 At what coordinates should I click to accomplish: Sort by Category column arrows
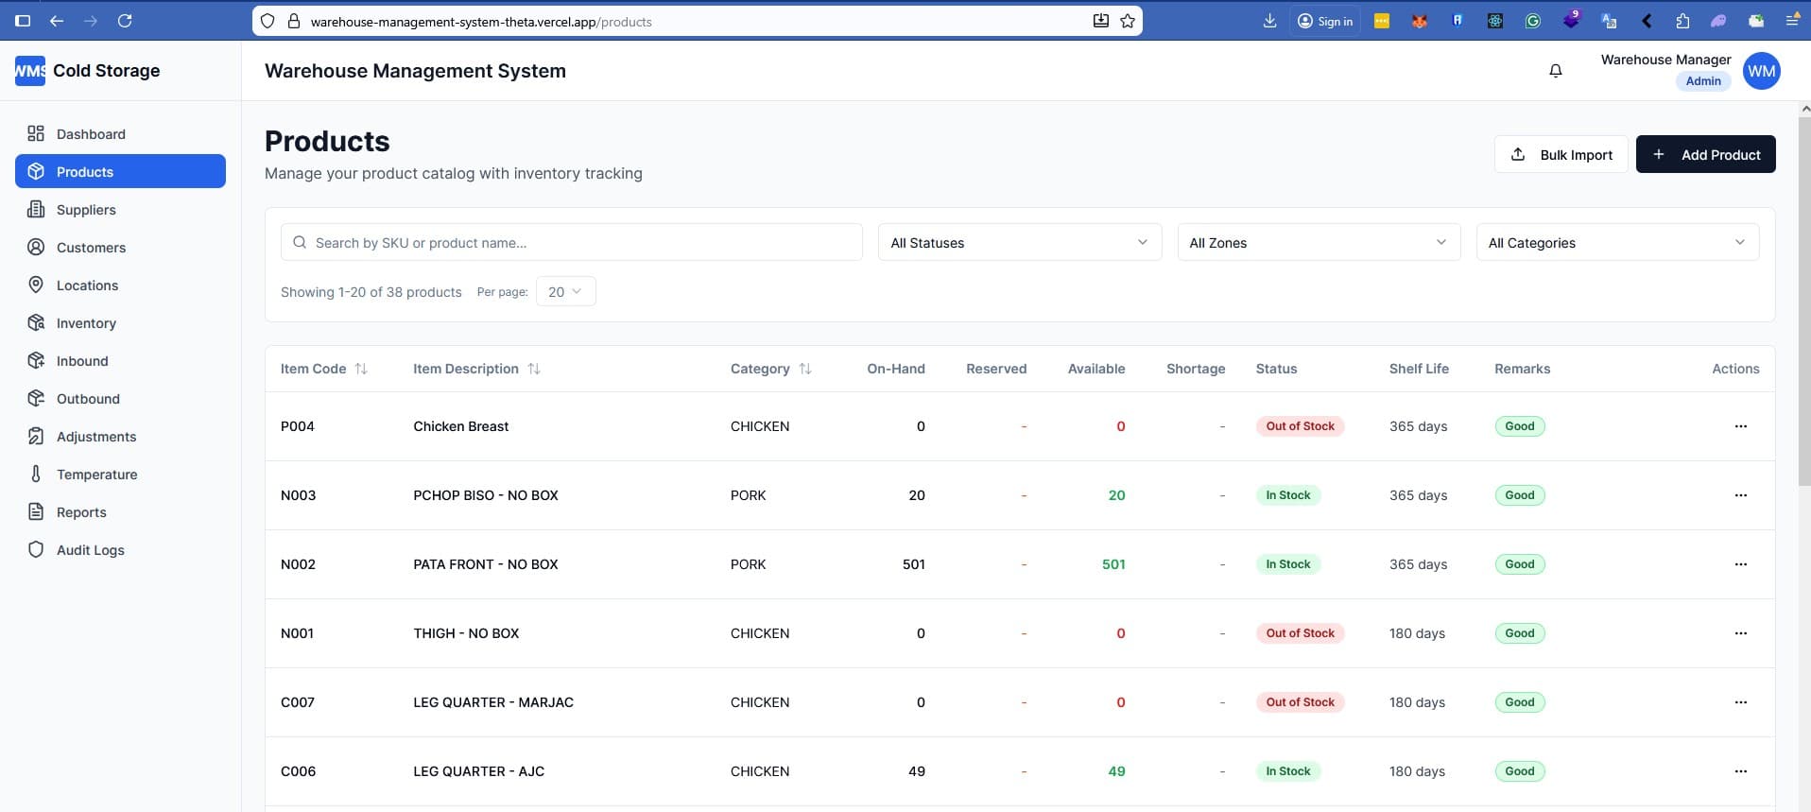[x=805, y=369]
